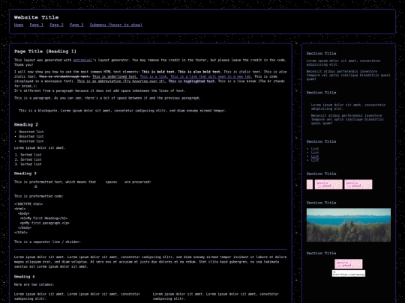Click the landscape lake photo in the sidebar

(x=349, y=225)
